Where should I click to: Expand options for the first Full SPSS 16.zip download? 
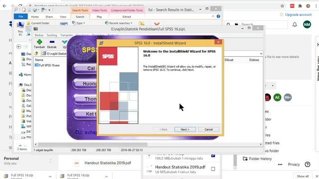click(x=50, y=177)
